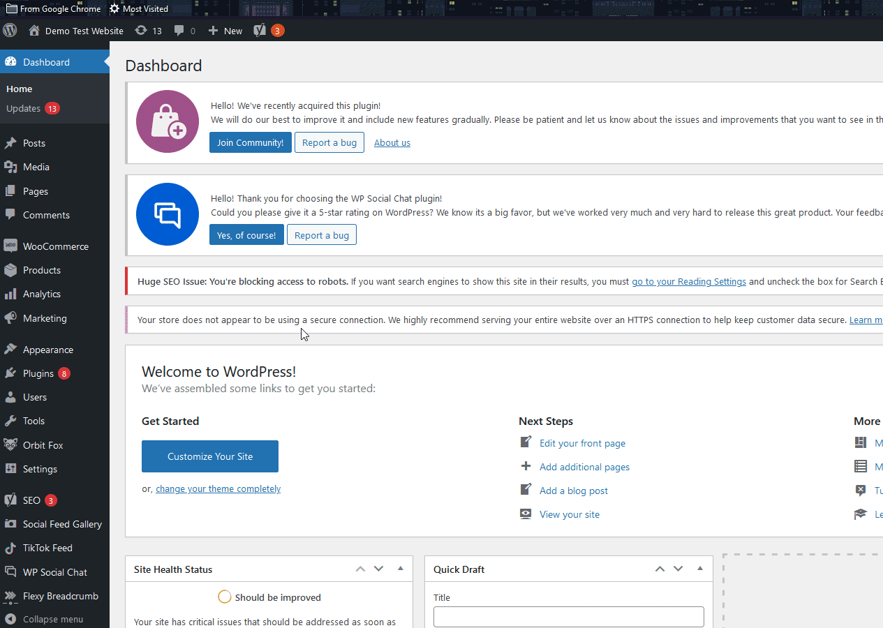Click the Join Community! button
The width and height of the screenshot is (883, 628).
[x=251, y=142]
